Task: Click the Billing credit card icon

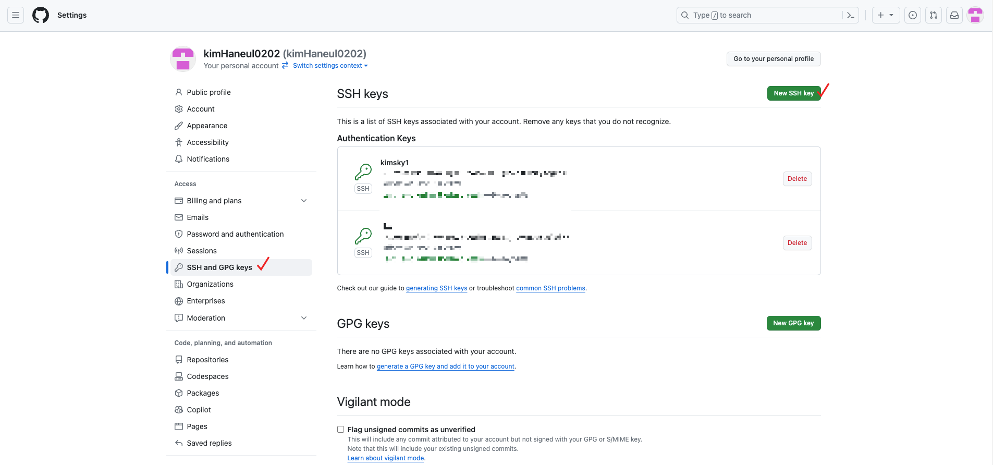Action: click(179, 201)
